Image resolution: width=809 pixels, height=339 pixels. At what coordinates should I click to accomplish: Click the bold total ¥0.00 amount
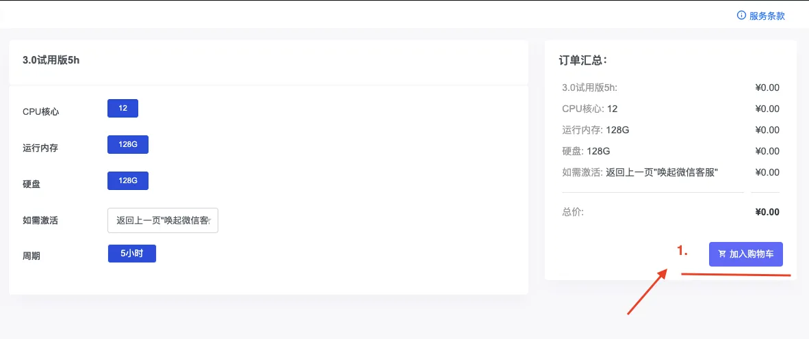pyautogui.click(x=767, y=212)
